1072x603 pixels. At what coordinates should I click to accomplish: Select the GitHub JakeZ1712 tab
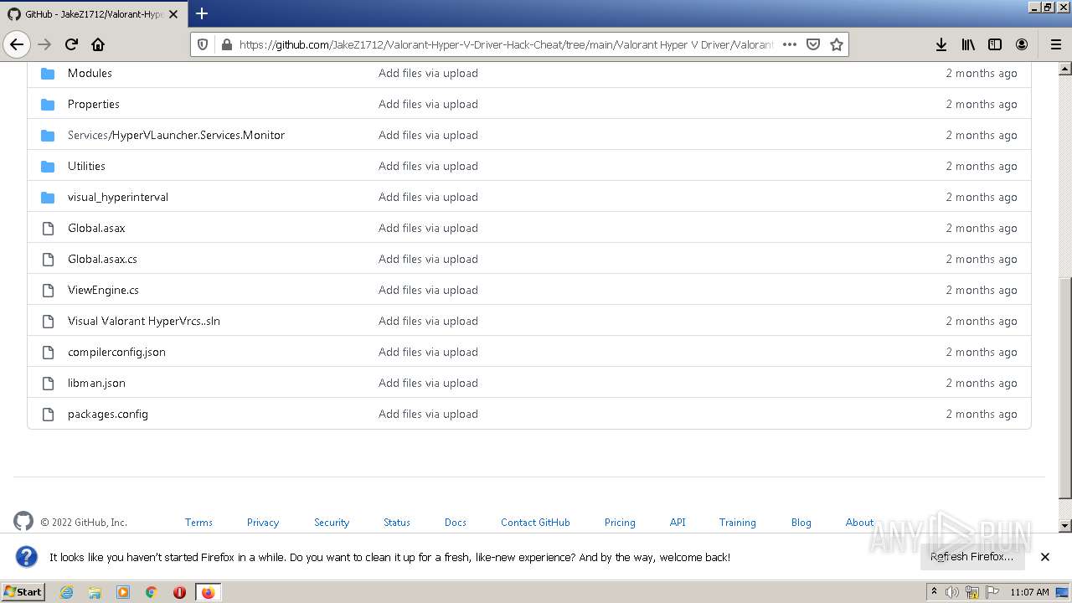pyautogui.click(x=92, y=14)
